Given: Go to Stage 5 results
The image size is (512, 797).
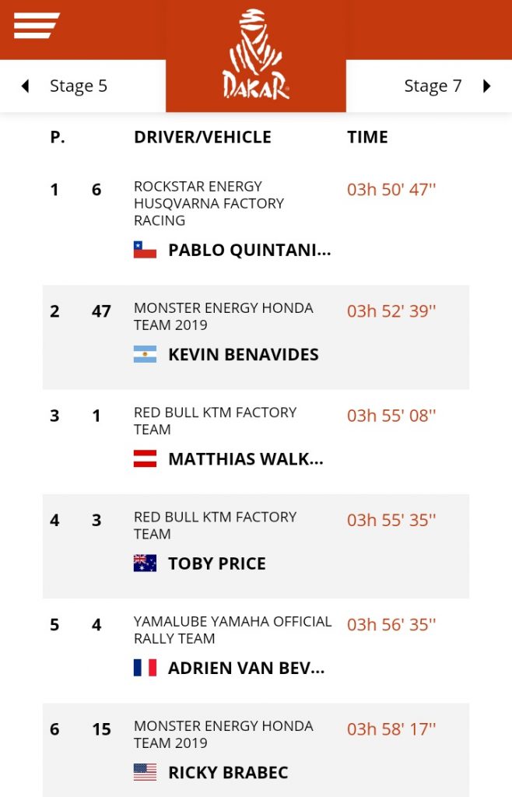Looking at the screenshot, I should [x=78, y=86].
